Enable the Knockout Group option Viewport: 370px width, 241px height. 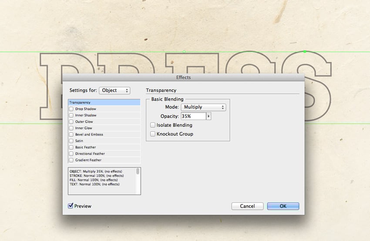click(153, 134)
